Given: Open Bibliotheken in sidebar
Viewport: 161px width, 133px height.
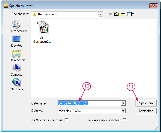Looking at the screenshot, I should 17,56.
